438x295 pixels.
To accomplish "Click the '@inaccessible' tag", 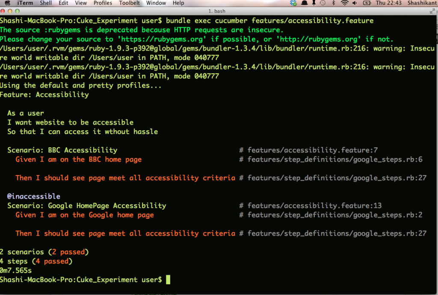I will (x=33, y=196).
